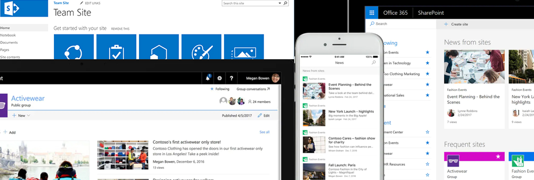Screen dimensions: 534x180
Task: Tap the search magnifier in phone News app
Action: click(x=374, y=63)
